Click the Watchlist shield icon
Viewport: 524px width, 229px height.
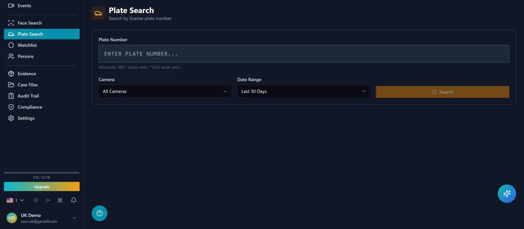[11, 45]
